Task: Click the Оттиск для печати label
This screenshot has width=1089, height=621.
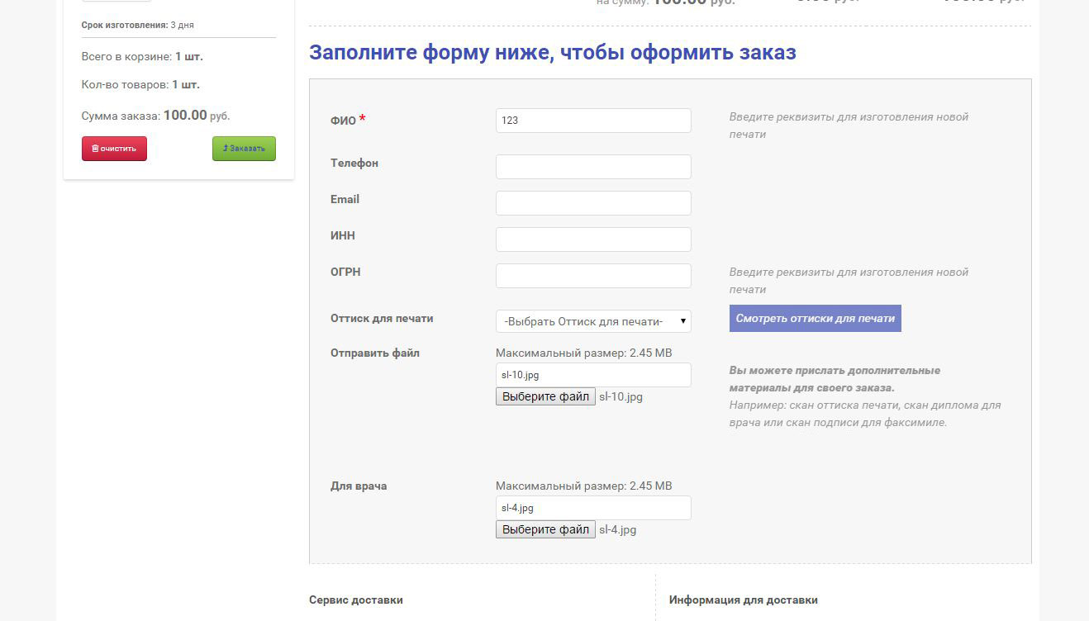Action: tap(382, 318)
